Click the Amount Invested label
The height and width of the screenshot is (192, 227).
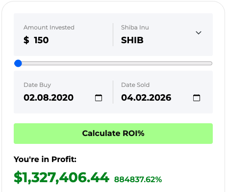point(49,27)
